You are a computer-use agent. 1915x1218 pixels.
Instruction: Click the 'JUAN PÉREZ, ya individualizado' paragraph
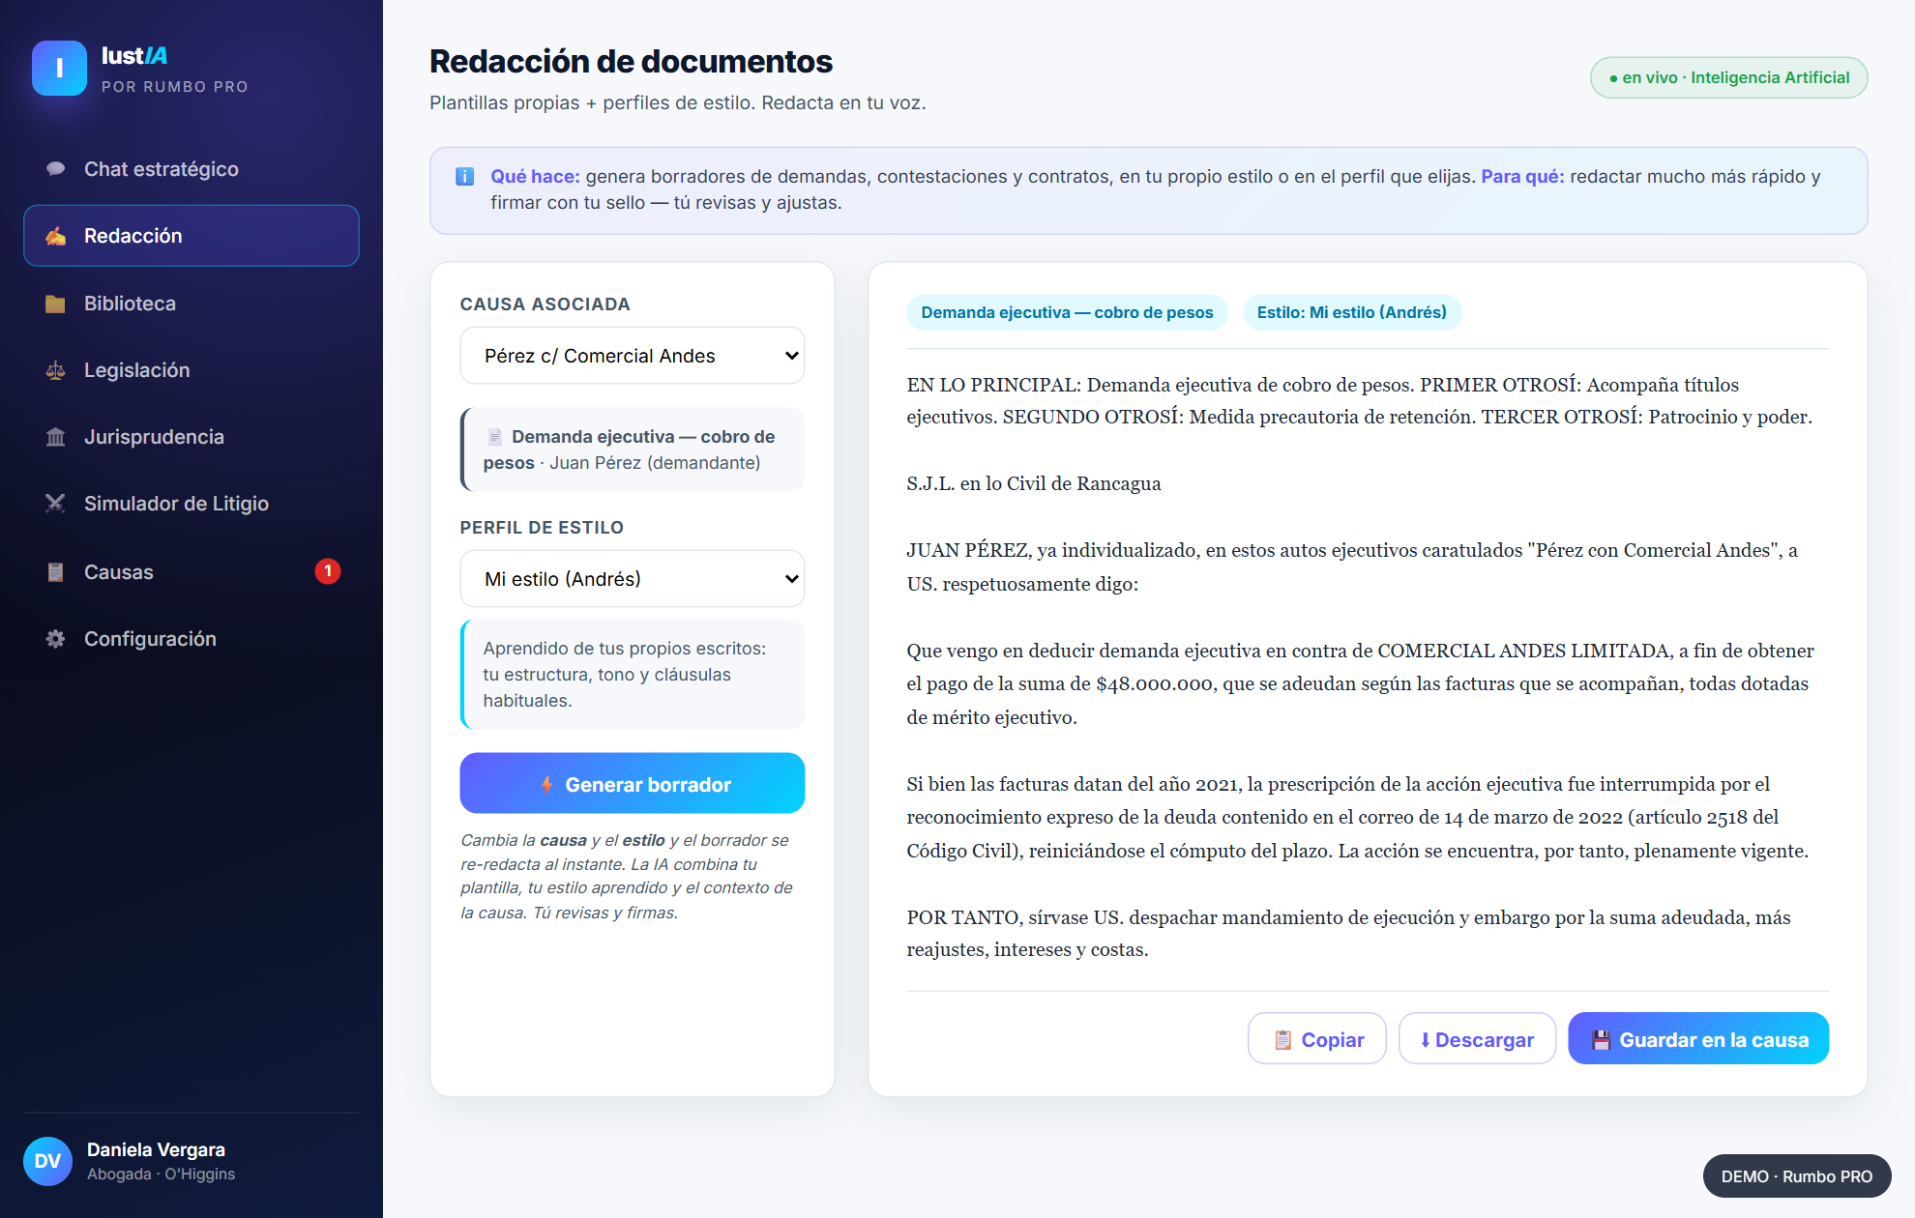tap(1352, 566)
